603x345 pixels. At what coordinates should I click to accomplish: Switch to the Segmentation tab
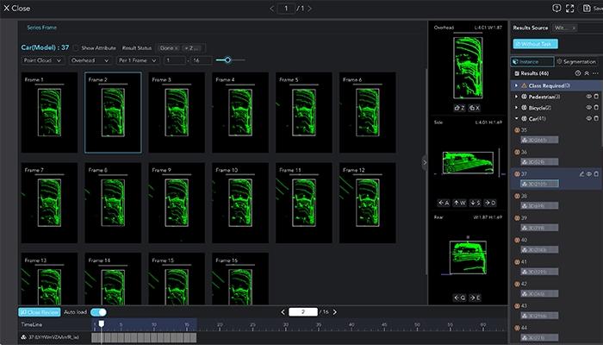click(577, 61)
